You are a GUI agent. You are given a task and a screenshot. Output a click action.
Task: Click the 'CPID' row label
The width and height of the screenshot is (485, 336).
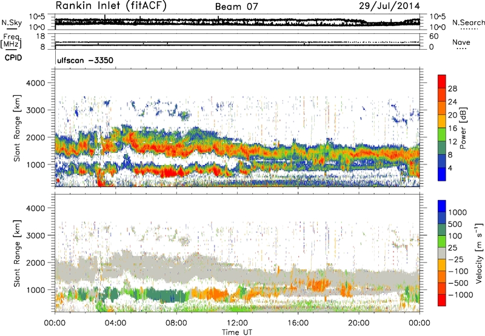pyautogui.click(x=13, y=58)
